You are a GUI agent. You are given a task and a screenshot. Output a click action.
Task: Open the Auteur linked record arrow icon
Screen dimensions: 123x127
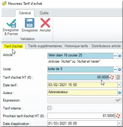119,93
